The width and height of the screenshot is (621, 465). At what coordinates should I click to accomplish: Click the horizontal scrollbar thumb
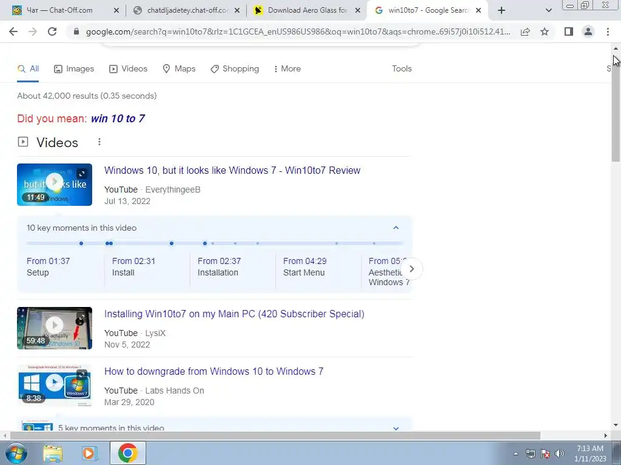[275, 436]
